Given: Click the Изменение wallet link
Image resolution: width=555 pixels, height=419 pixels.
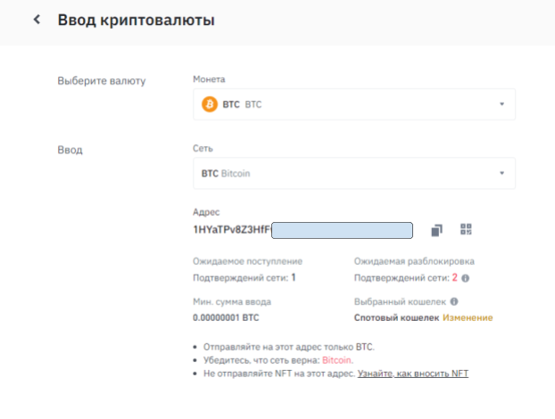Looking at the screenshot, I should tap(468, 317).
